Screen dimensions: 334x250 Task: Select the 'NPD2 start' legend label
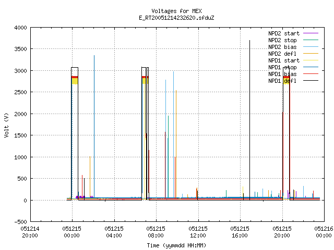284,33
